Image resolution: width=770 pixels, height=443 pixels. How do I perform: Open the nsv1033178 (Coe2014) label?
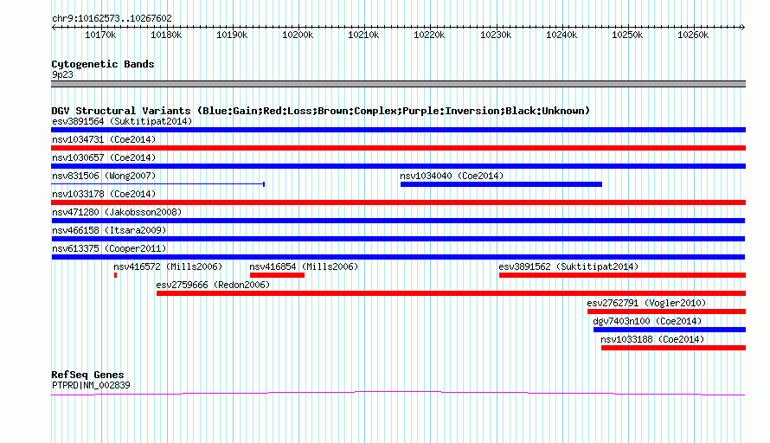[x=104, y=194]
